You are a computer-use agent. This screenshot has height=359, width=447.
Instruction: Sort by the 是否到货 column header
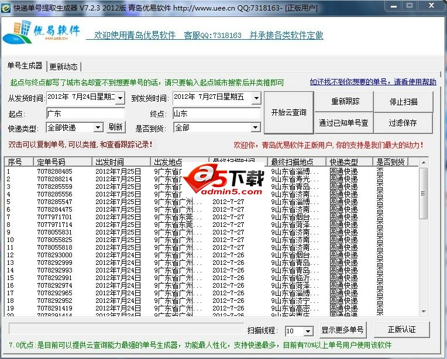click(x=391, y=162)
